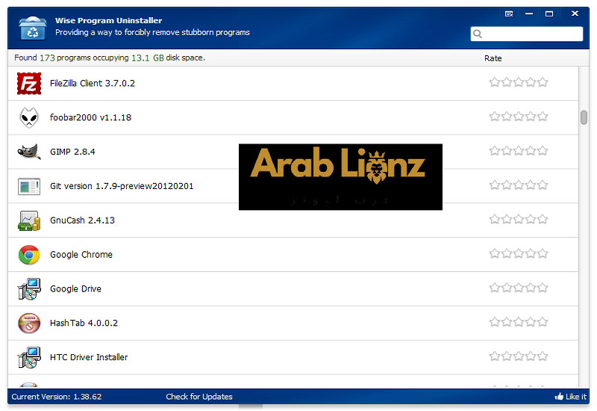The height and width of the screenshot is (411, 597).
Task: Click the Google Drive installer icon
Action: click(29, 289)
